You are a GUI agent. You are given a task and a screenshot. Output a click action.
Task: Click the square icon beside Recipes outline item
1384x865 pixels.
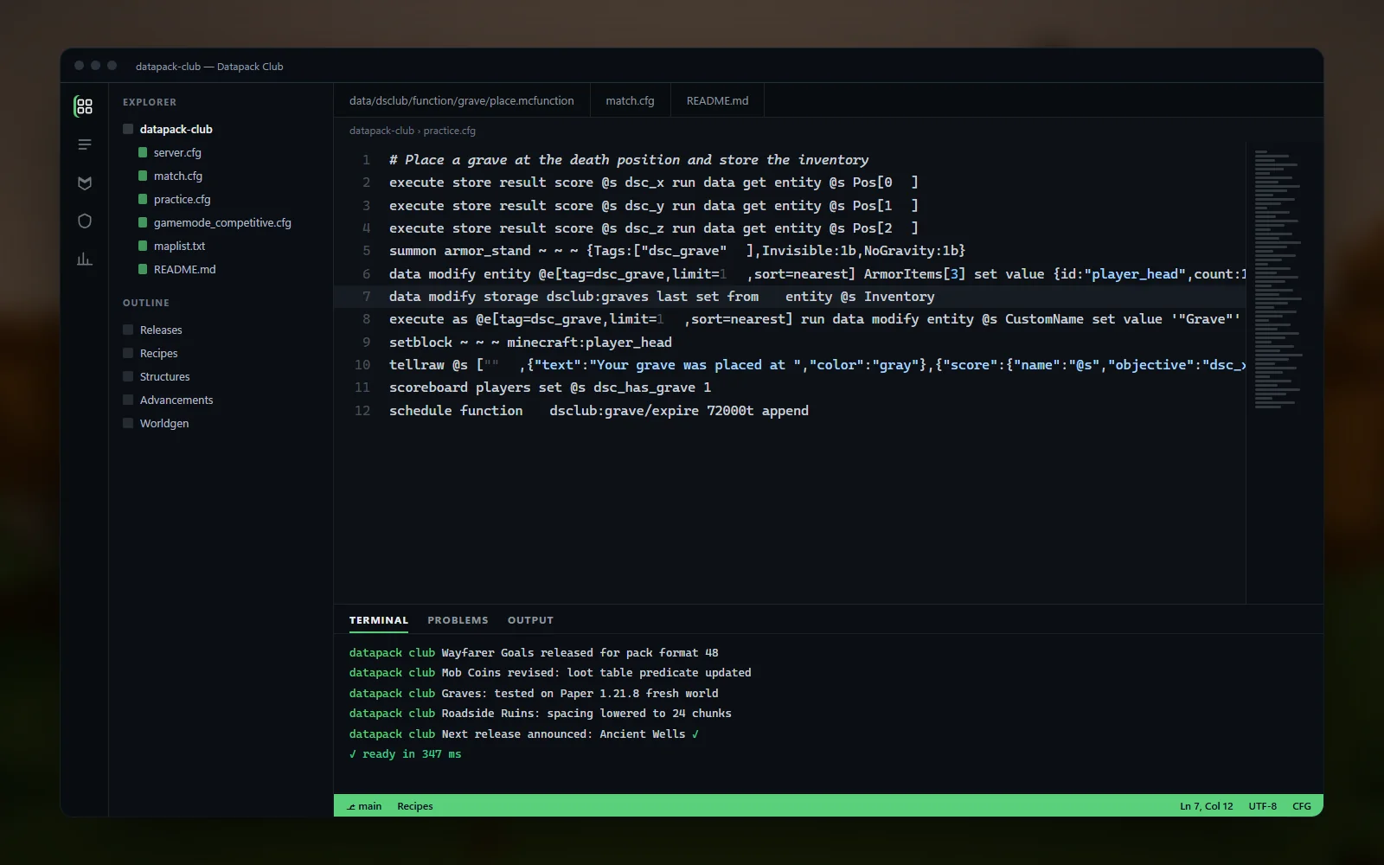click(128, 353)
